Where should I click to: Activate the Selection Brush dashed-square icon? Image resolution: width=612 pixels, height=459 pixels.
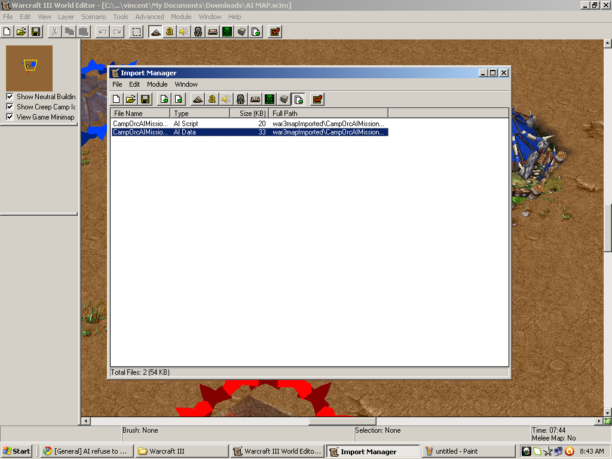[x=136, y=32]
